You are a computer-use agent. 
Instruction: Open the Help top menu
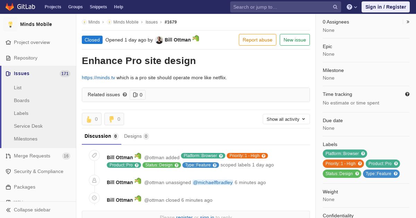pyautogui.click(x=119, y=7)
